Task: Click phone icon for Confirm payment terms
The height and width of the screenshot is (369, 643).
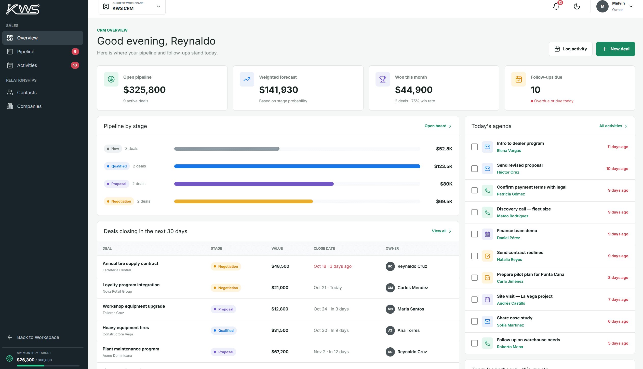Action: tap(487, 190)
